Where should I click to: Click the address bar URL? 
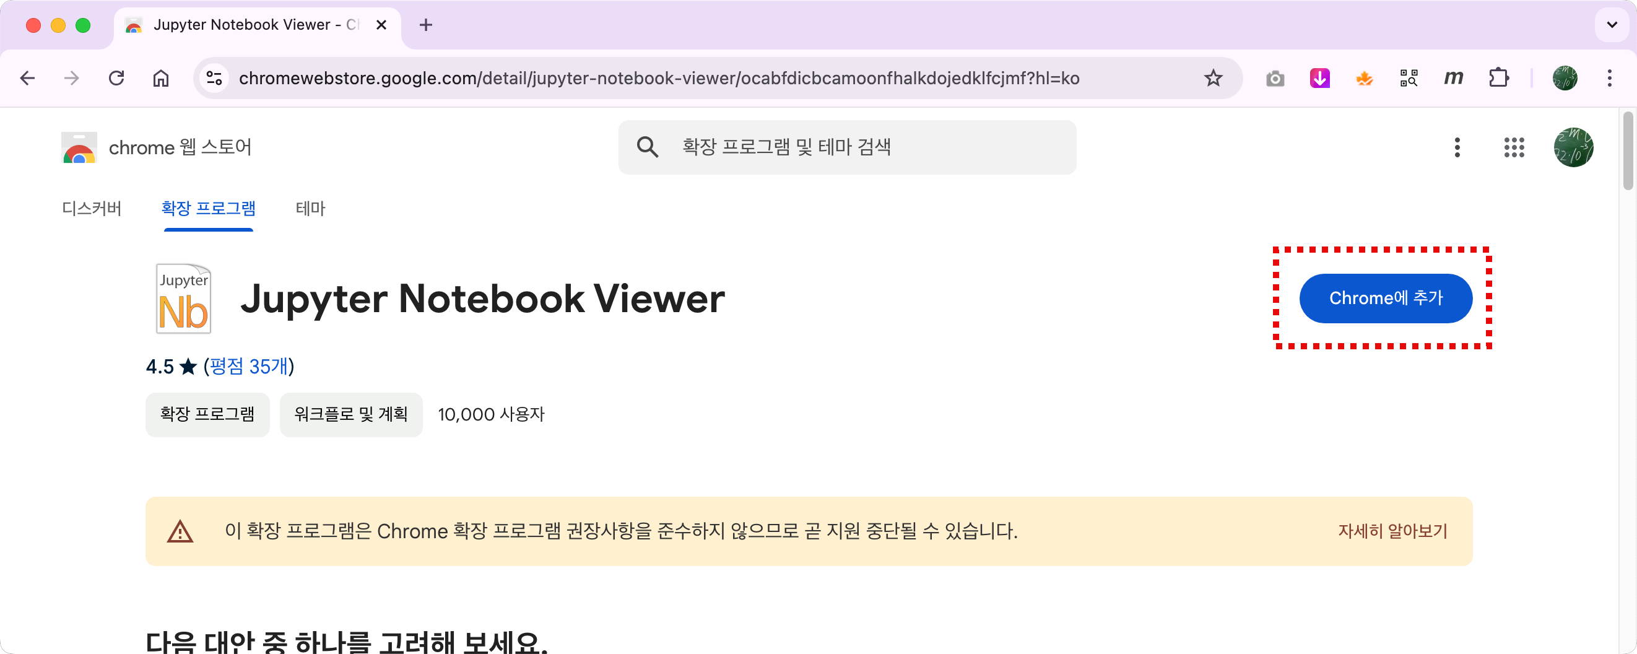click(x=659, y=78)
